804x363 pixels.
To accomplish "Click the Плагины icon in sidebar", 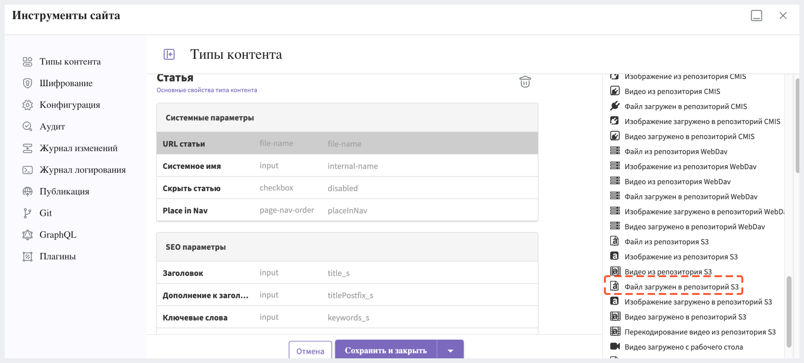I will tap(27, 256).
